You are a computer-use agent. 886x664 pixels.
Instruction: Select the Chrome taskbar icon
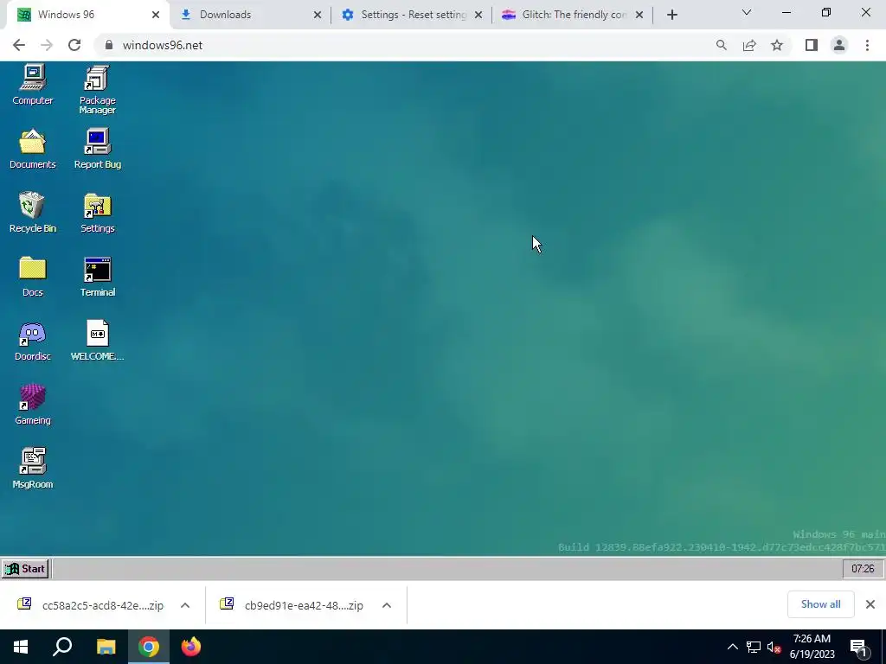[x=149, y=647]
